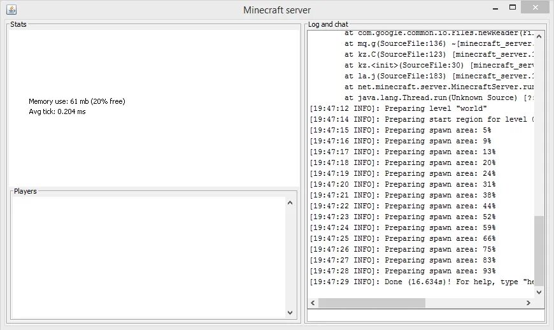Click the 'net.minecraft.server.MinecraftServer' stack line

(439, 87)
